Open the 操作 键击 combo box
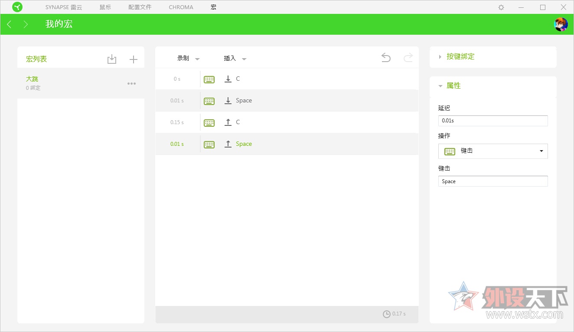 click(x=493, y=151)
